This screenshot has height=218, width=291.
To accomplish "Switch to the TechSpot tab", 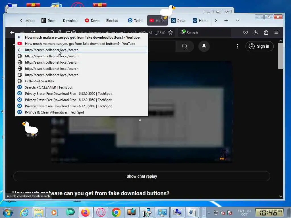I will click(135, 20).
